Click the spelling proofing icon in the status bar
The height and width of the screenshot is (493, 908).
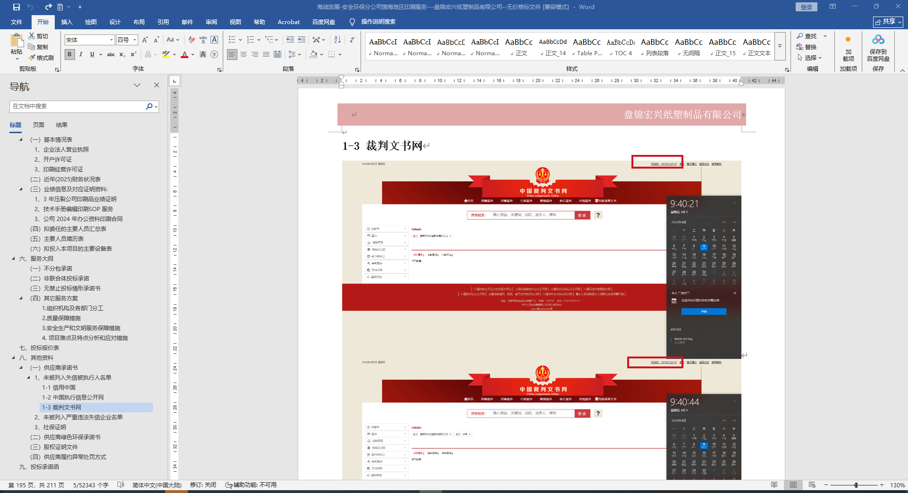click(x=121, y=485)
